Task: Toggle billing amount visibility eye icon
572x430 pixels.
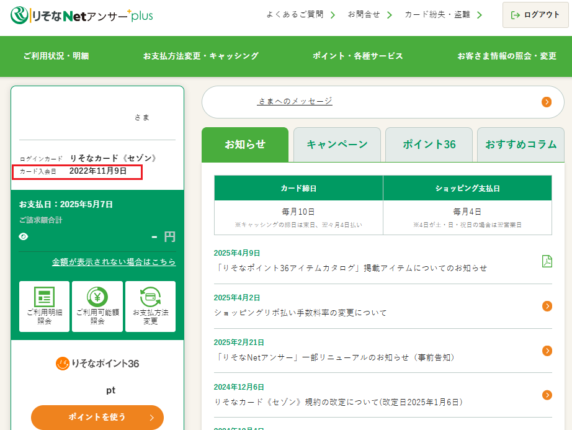Action: [x=24, y=236]
